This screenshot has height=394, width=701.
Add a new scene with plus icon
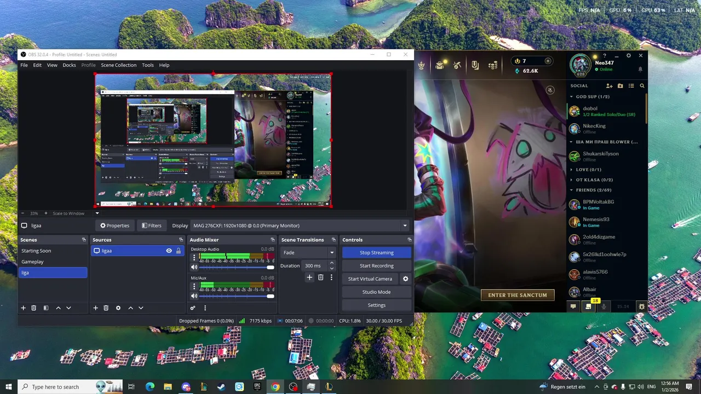tap(24, 308)
